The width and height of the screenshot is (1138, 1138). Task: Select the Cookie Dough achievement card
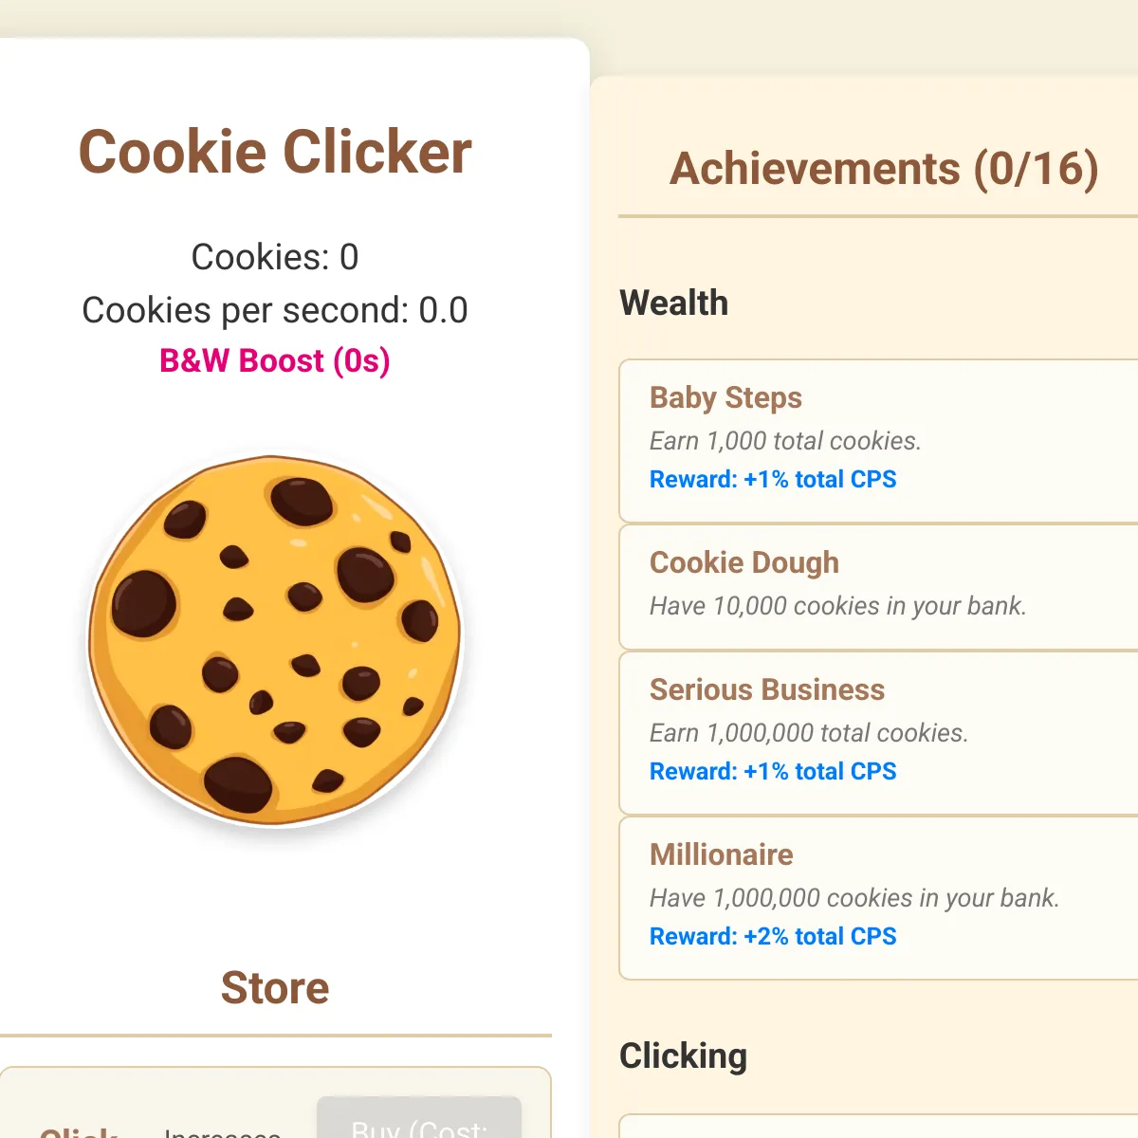click(x=878, y=587)
